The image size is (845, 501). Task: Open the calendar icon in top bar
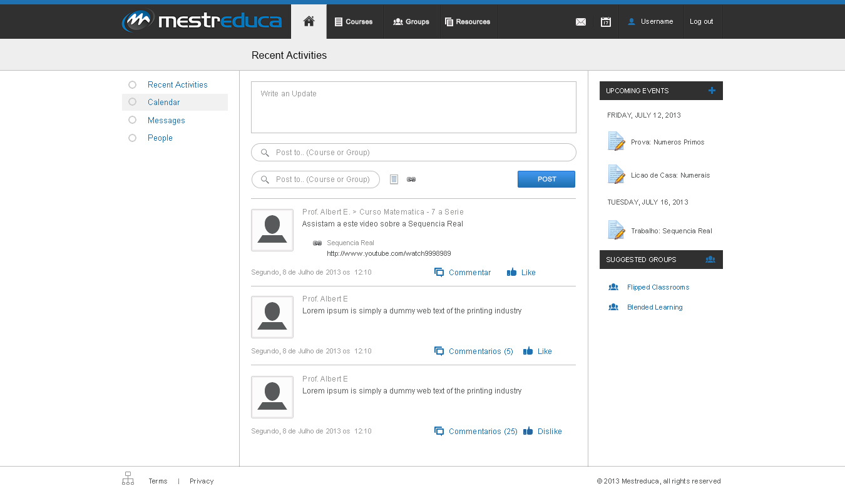pos(605,22)
